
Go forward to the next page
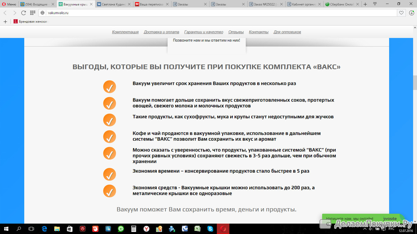tap(14, 13)
